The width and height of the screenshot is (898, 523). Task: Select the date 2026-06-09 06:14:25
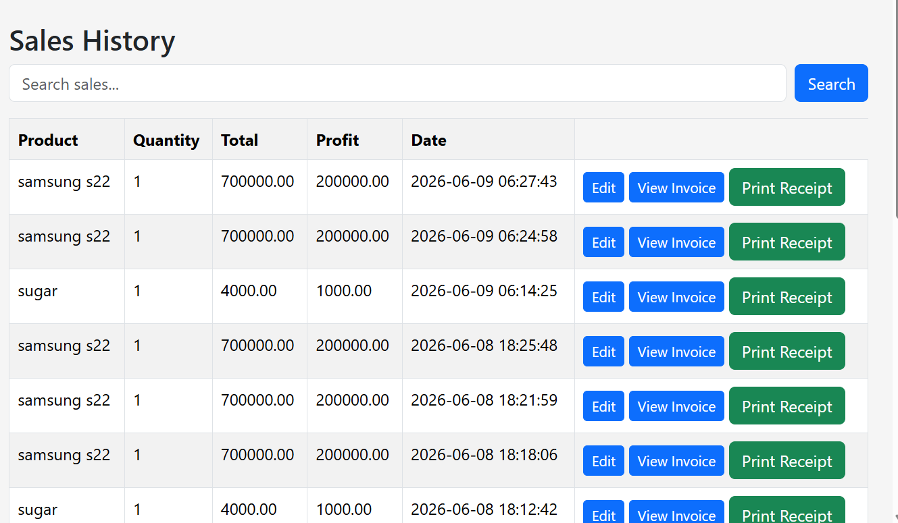pos(484,291)
